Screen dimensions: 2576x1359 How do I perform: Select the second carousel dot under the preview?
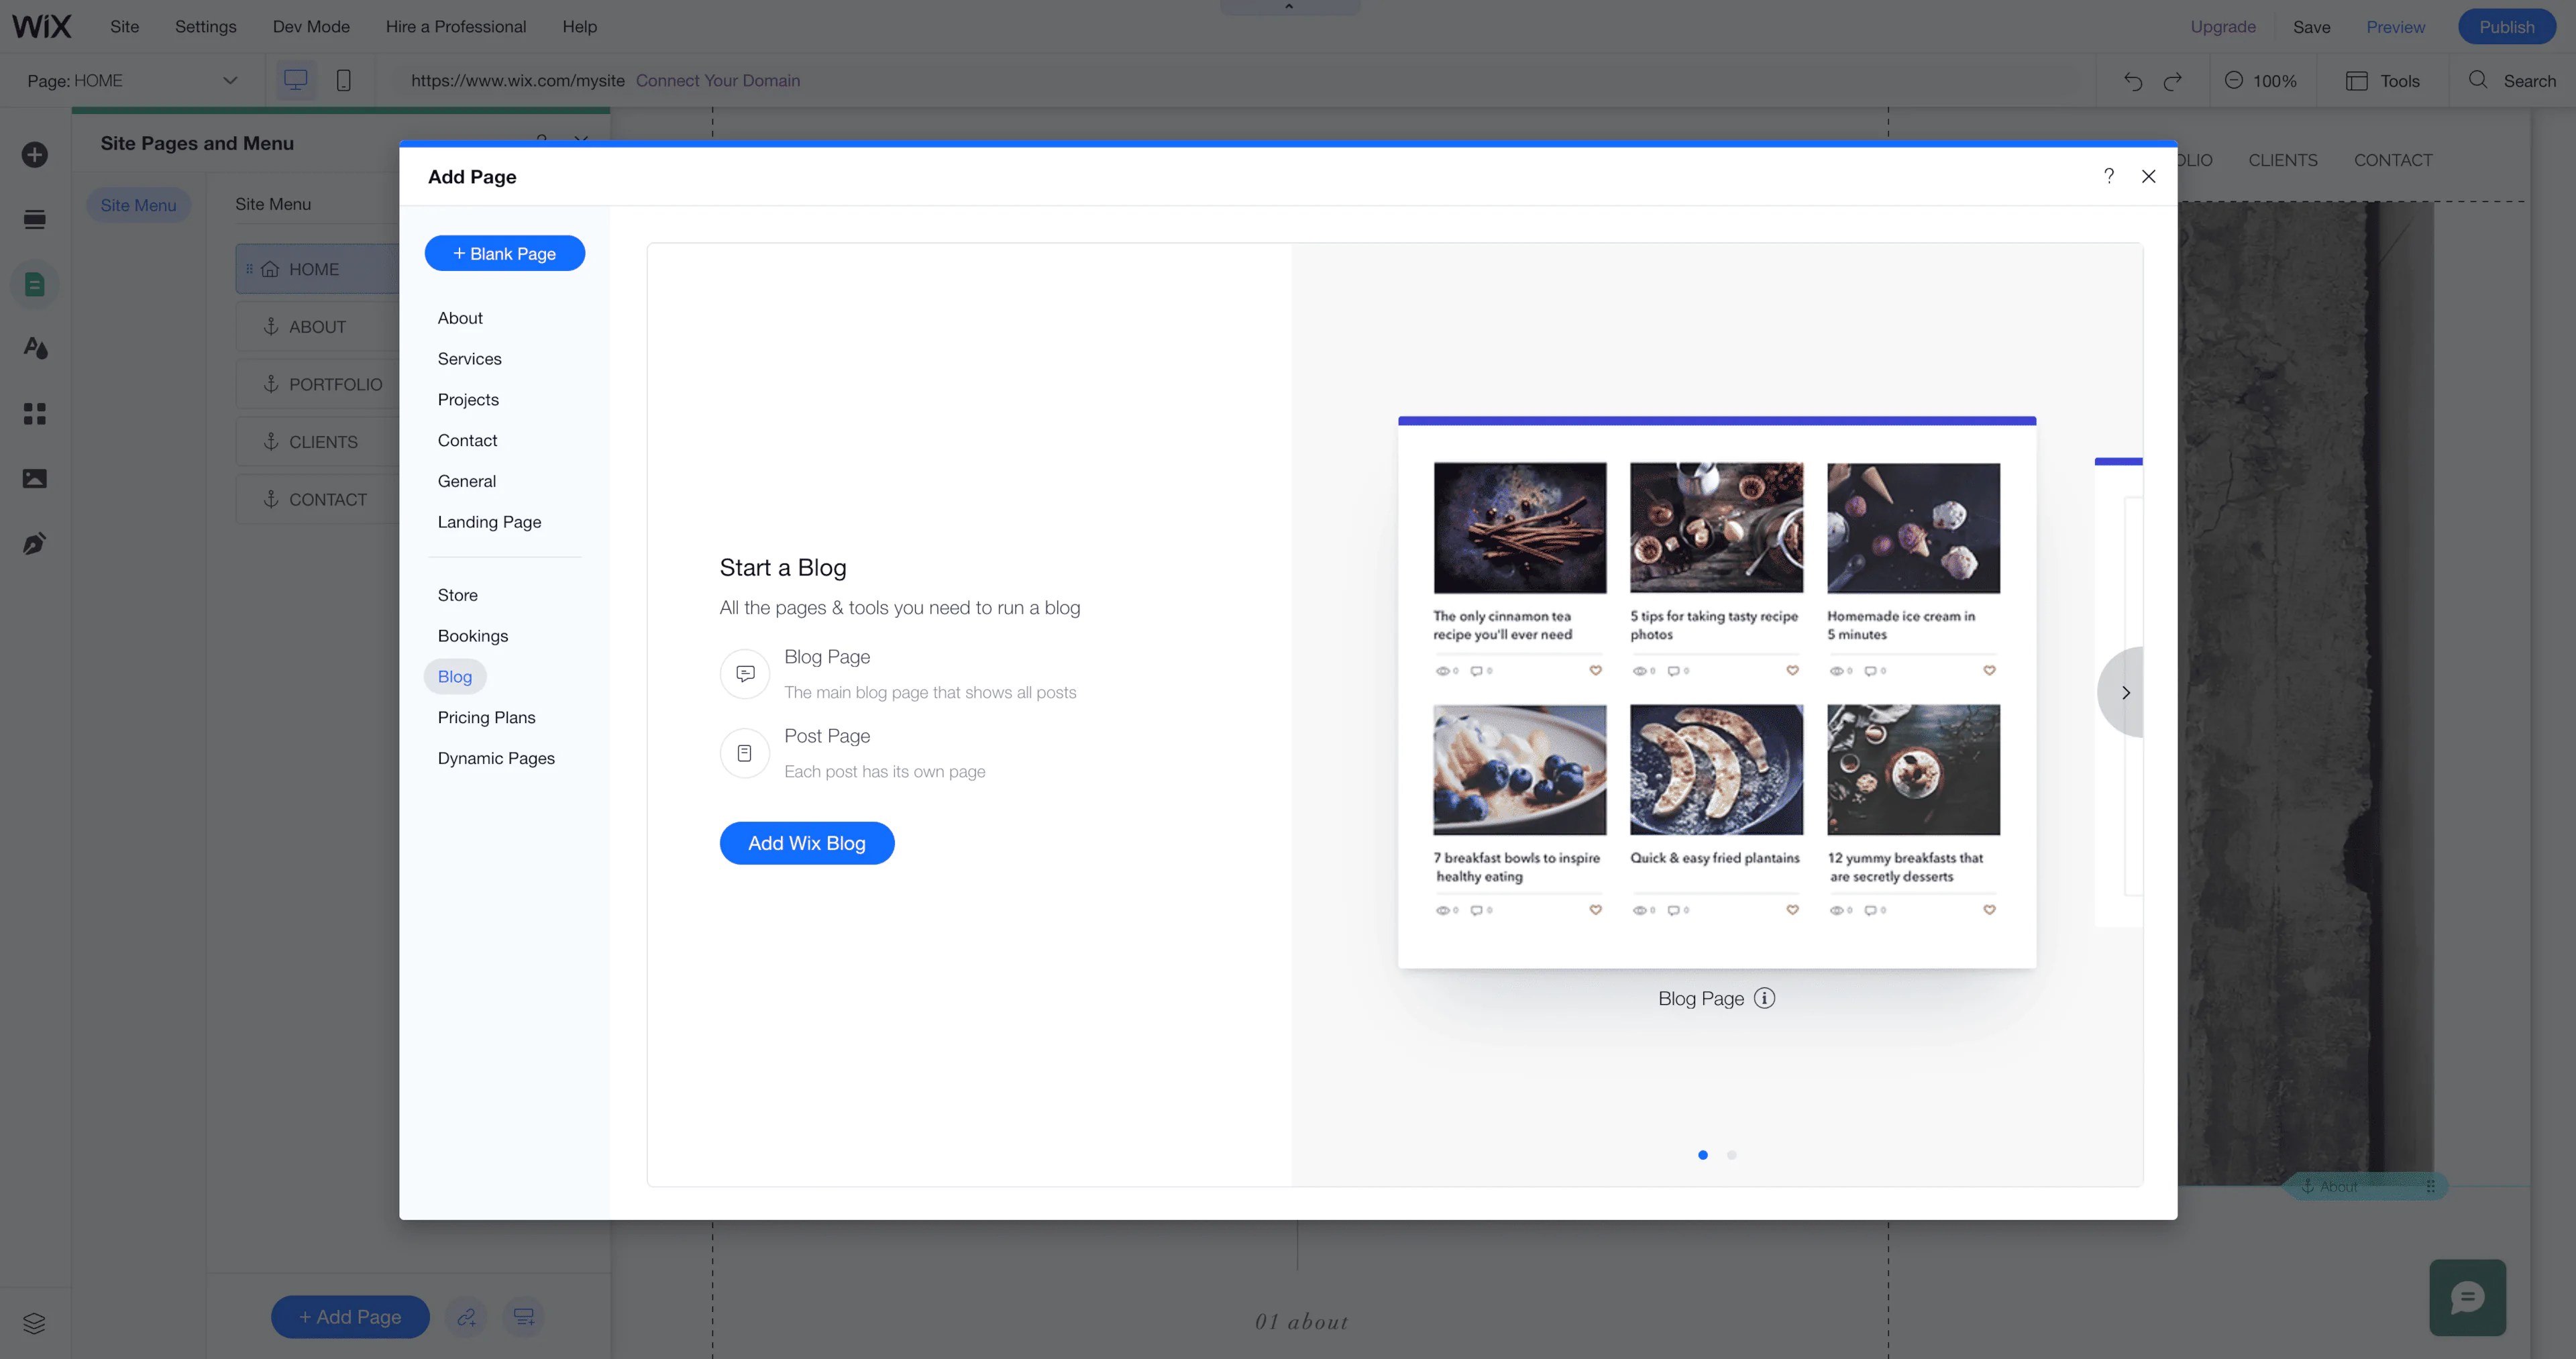(1731, 1155)
